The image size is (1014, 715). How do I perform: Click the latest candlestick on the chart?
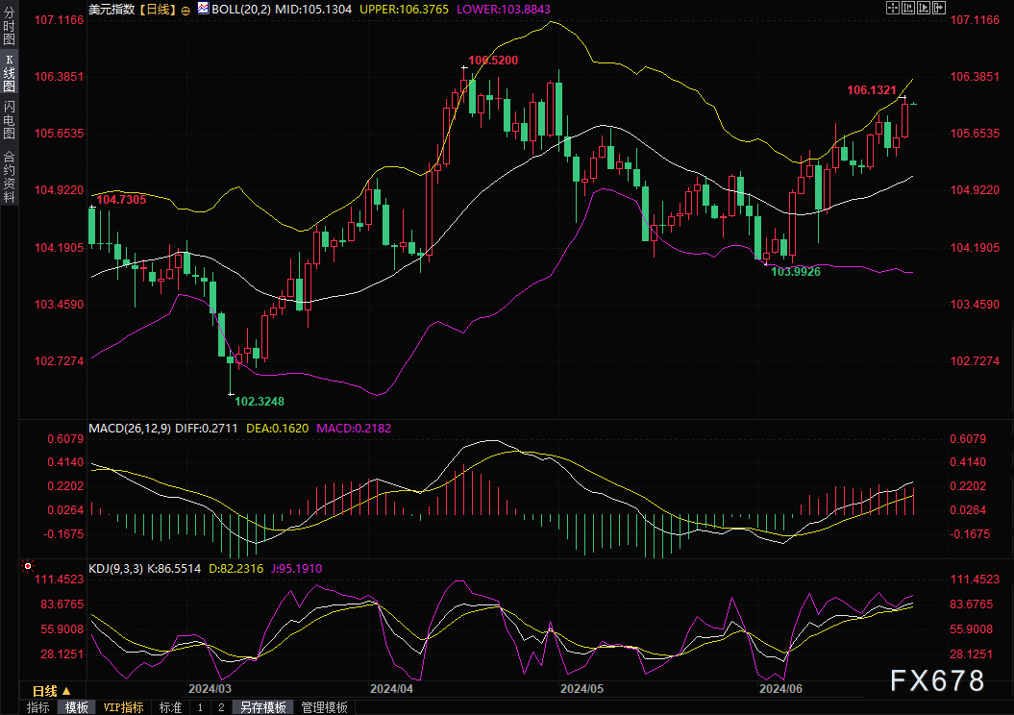[x=914, y=104]
